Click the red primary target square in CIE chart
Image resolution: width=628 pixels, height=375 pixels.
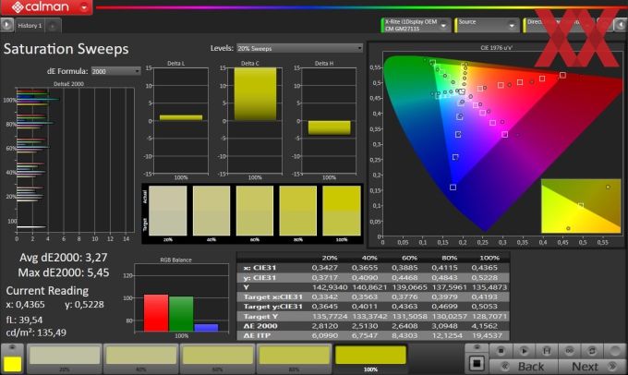562,75
